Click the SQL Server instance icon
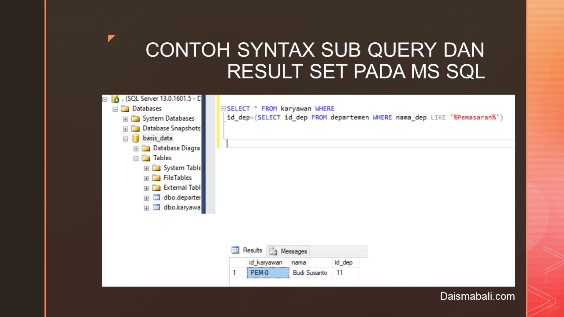Viewport: 564px width, 317px height. click(115, 99)
